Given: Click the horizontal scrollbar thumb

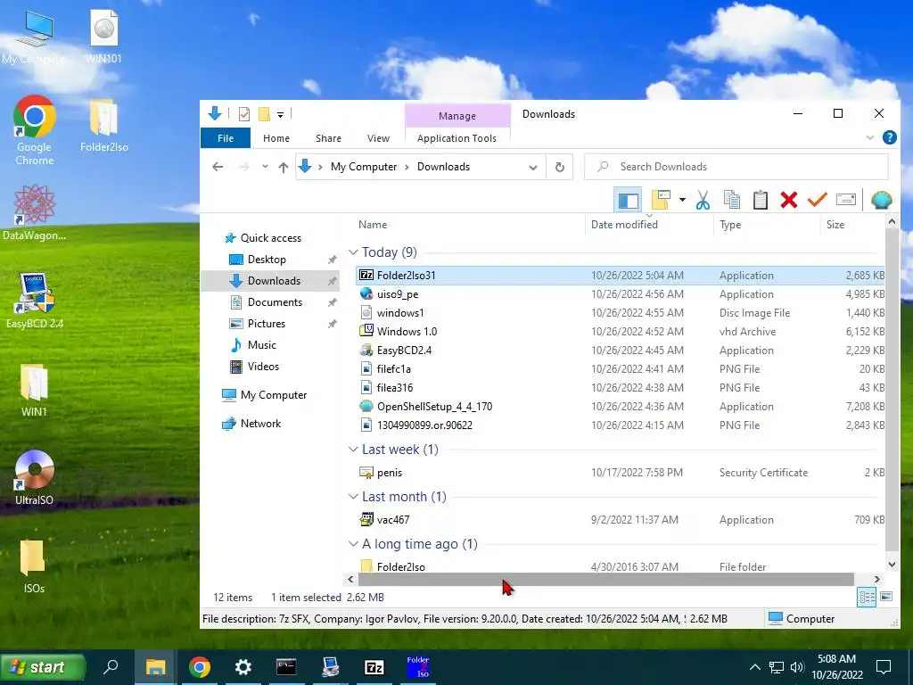Looking at the screenshot, I should [605, 579].
